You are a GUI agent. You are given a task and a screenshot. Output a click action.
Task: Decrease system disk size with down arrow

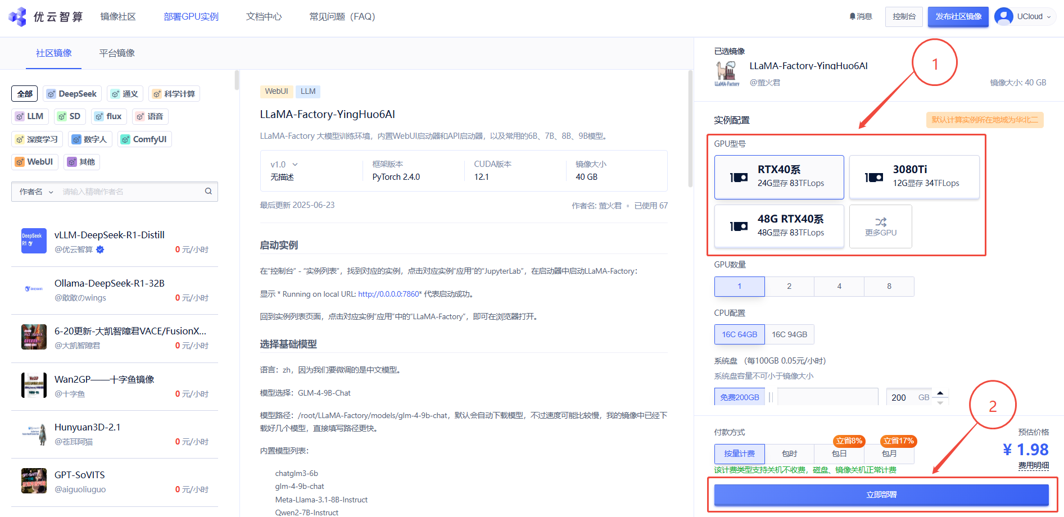point(940,402)
